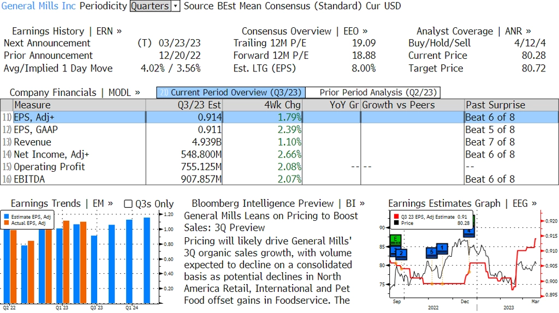Screen dimensions: 559x313
Task: Click the Trailing 12M P/E value 19.09
Action: pos(364,43)
